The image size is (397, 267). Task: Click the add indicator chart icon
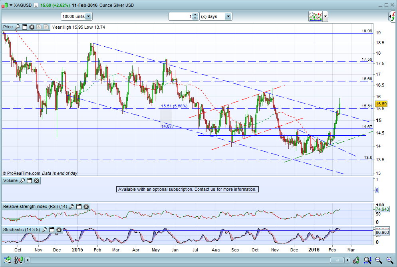pos(315,16)
